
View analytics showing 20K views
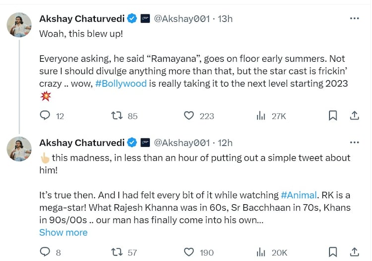[261, 252]
